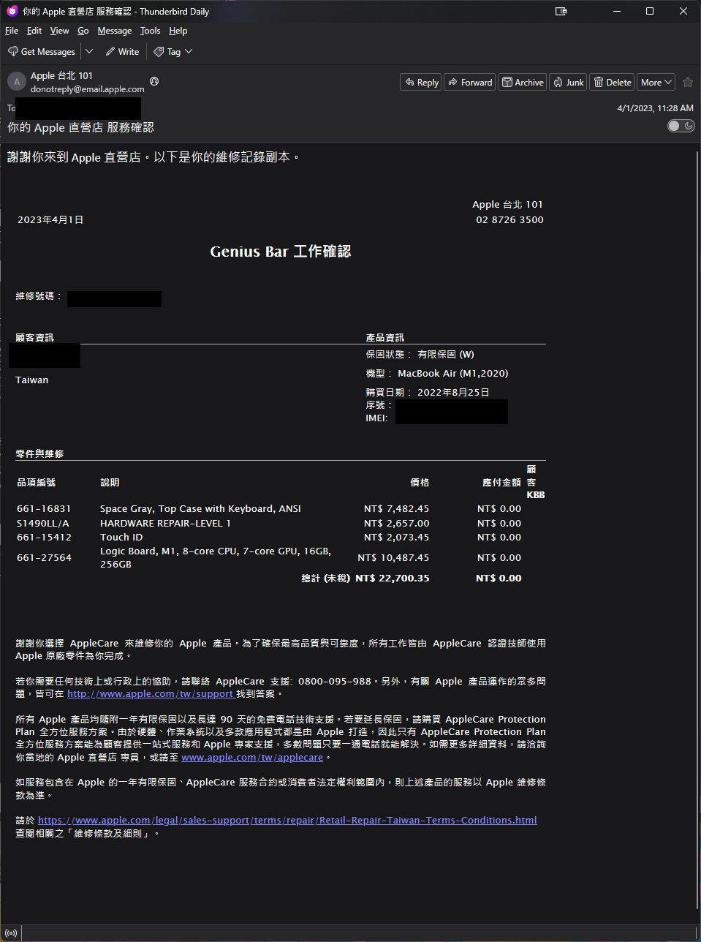Click the flame icon on Junk

click(x=558, y=83)
